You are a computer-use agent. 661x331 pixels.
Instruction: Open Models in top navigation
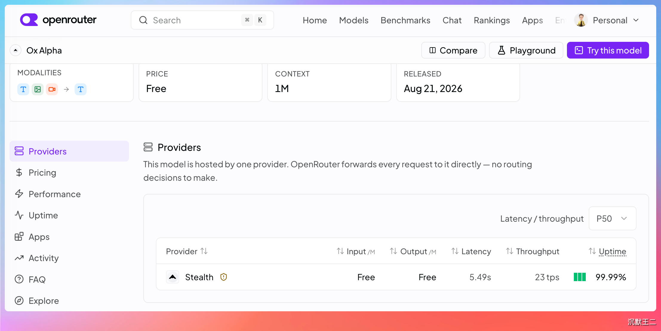point(354,20)
